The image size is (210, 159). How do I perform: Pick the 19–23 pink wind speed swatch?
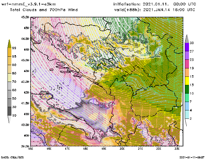[x=187, y=64]
